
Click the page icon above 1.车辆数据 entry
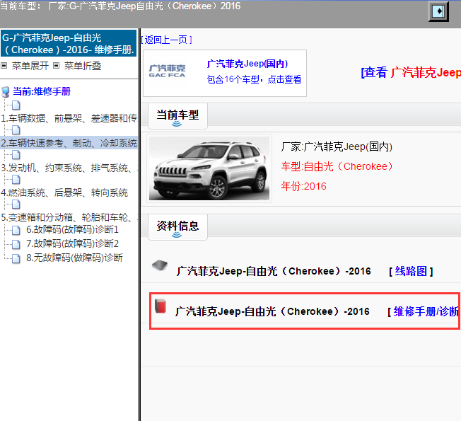pos(16,105)
